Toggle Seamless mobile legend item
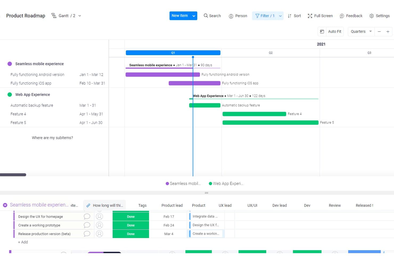The image size is (394, 263). pos(183,184)
